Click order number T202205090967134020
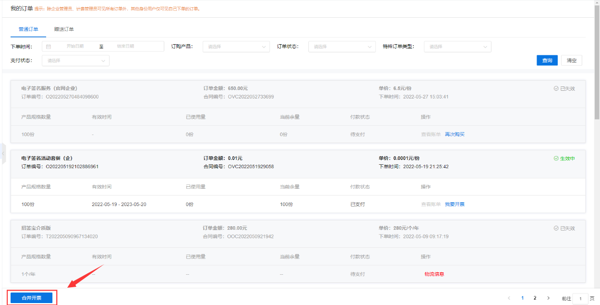Image resolution: width=600 pixels, height=305 pixels. pyautogui.click(x=72, y=236)
